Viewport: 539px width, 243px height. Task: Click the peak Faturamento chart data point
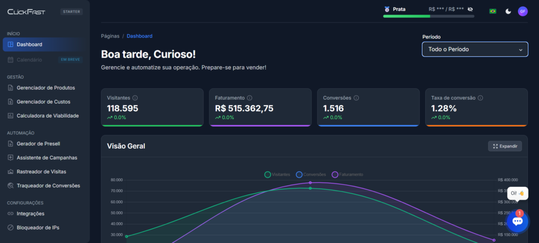[310, 183]
